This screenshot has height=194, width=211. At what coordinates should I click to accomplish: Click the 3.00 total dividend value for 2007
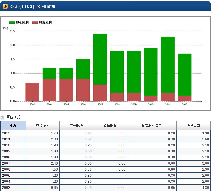206,163
